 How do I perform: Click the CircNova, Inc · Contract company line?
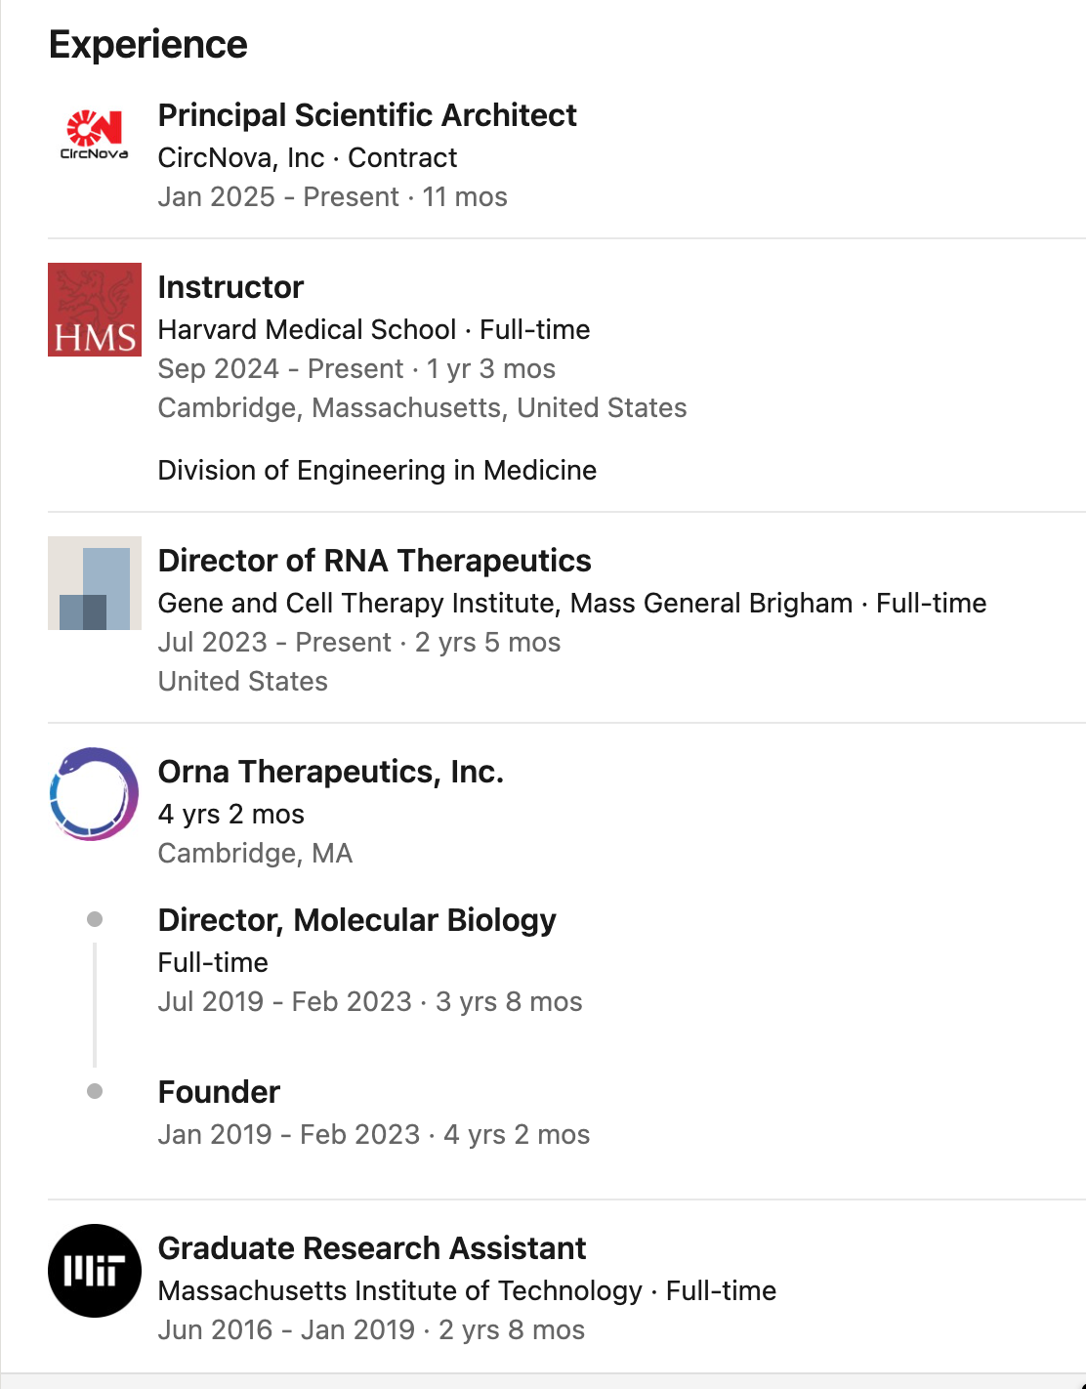(x=307, y=158)
